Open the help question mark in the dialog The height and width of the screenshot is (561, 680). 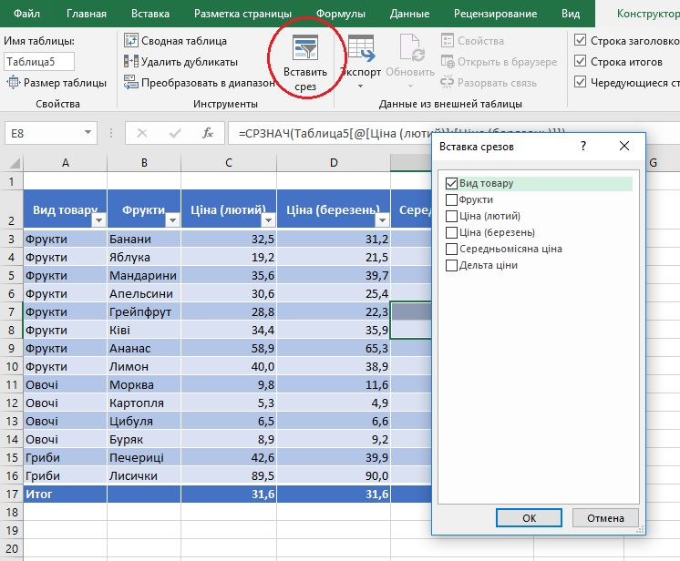pyautogui.click(x=583, y=146)
